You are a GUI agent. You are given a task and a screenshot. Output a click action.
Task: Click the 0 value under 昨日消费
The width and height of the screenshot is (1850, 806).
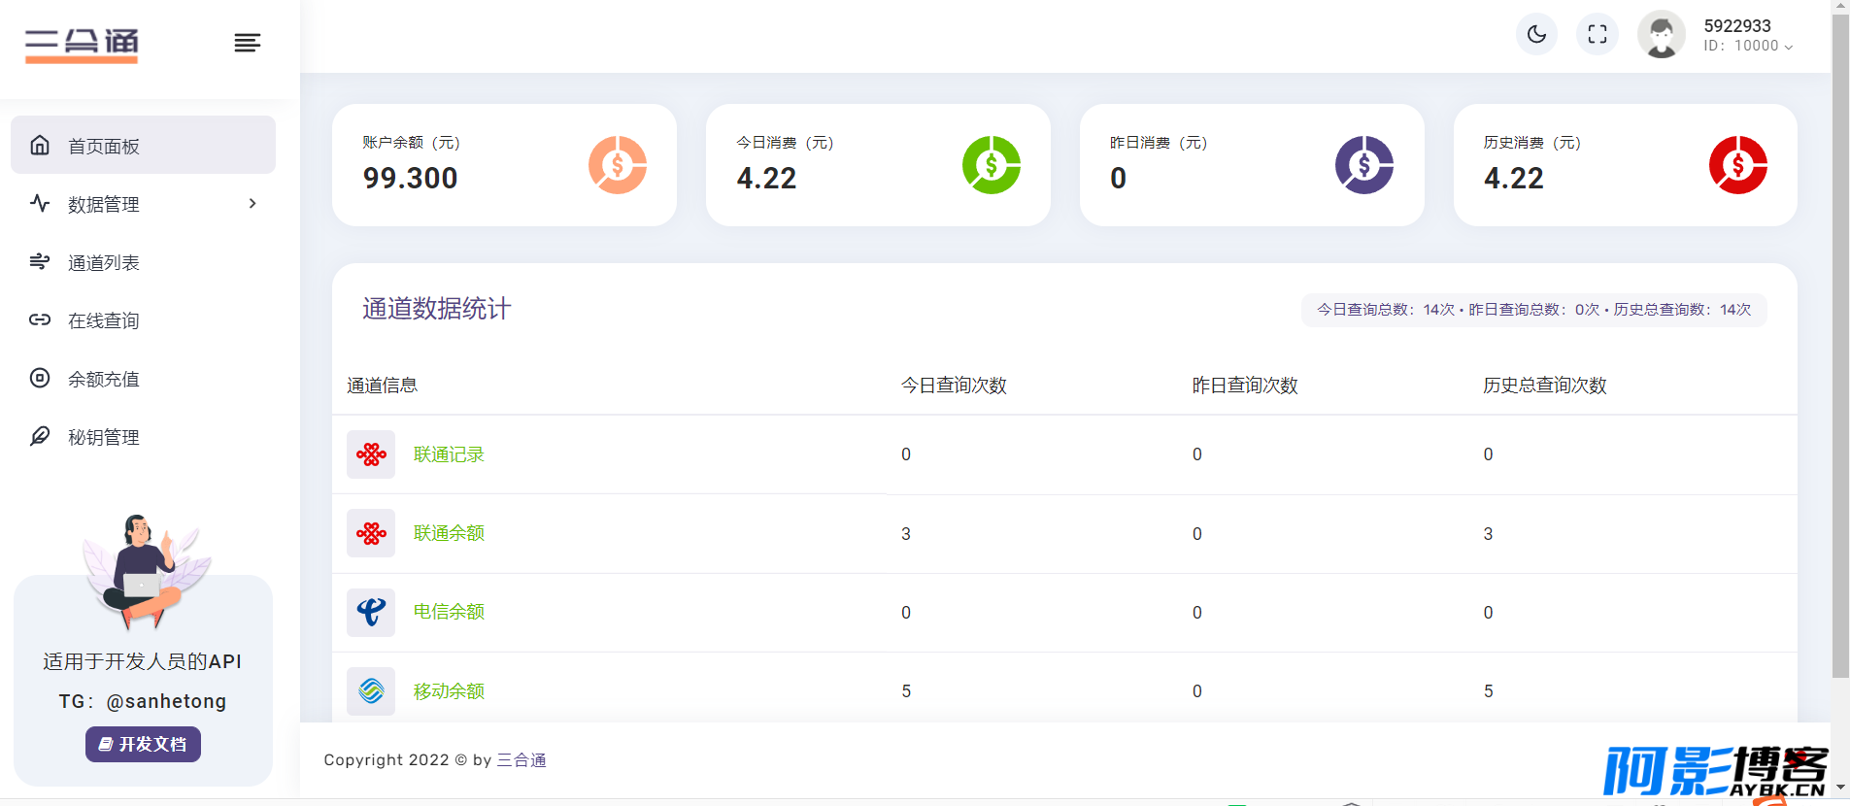tap(1119, 179)
